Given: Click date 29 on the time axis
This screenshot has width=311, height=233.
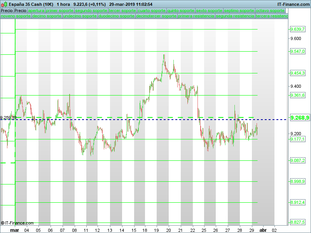Looking at the screenshot, I should pos(252,230).
